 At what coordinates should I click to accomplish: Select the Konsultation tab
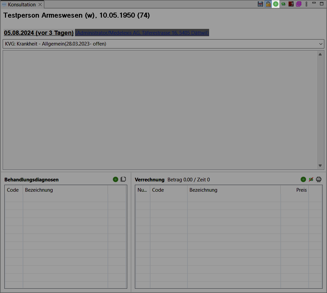[22, 5]
